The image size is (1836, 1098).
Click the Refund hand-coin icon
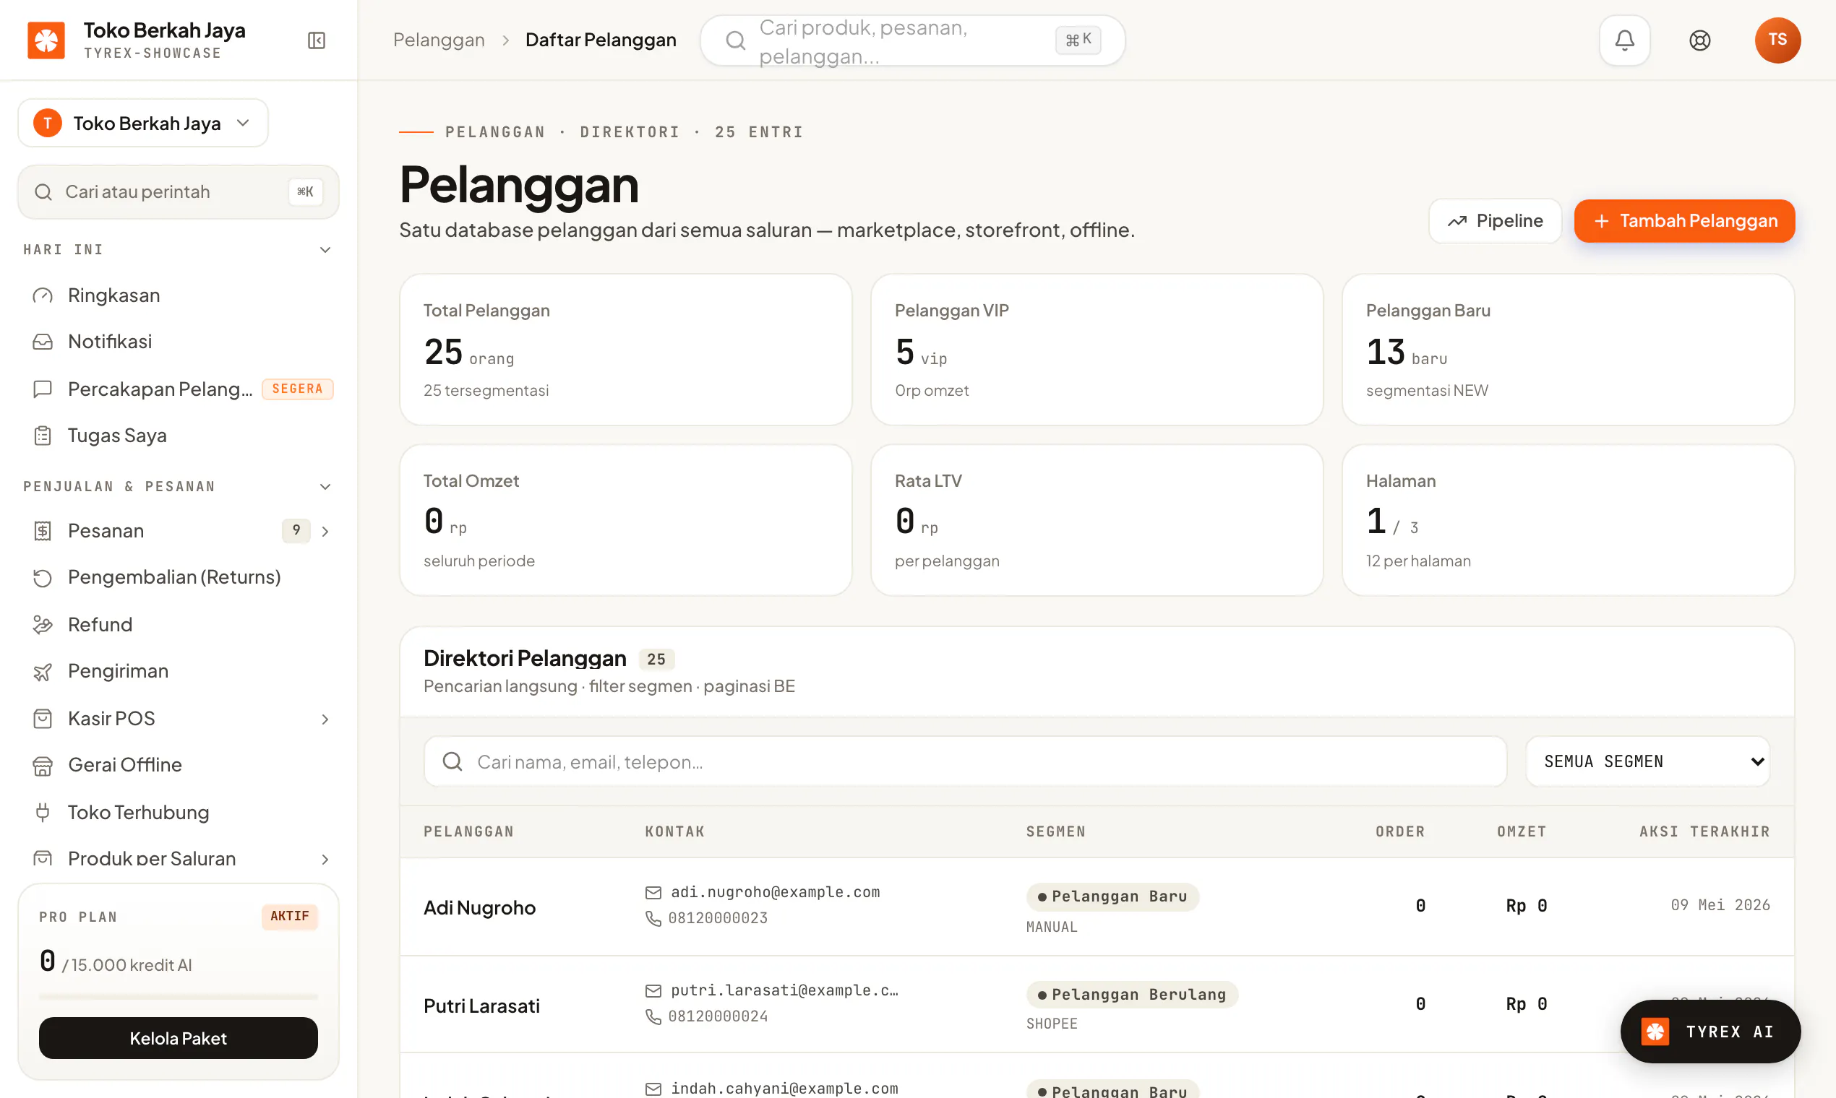pos(42,624)
